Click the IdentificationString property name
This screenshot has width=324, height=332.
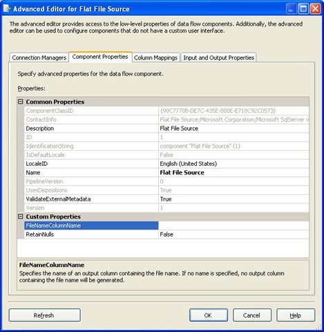click(50, 146)
